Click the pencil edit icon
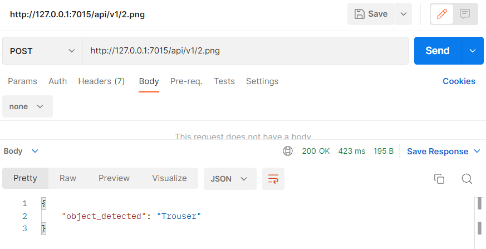 point(443,14)
